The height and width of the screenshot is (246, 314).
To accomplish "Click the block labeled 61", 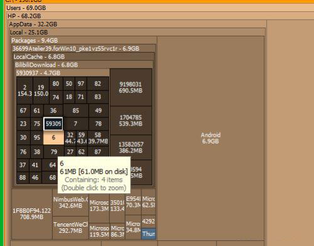I will (x=37, y=110).
